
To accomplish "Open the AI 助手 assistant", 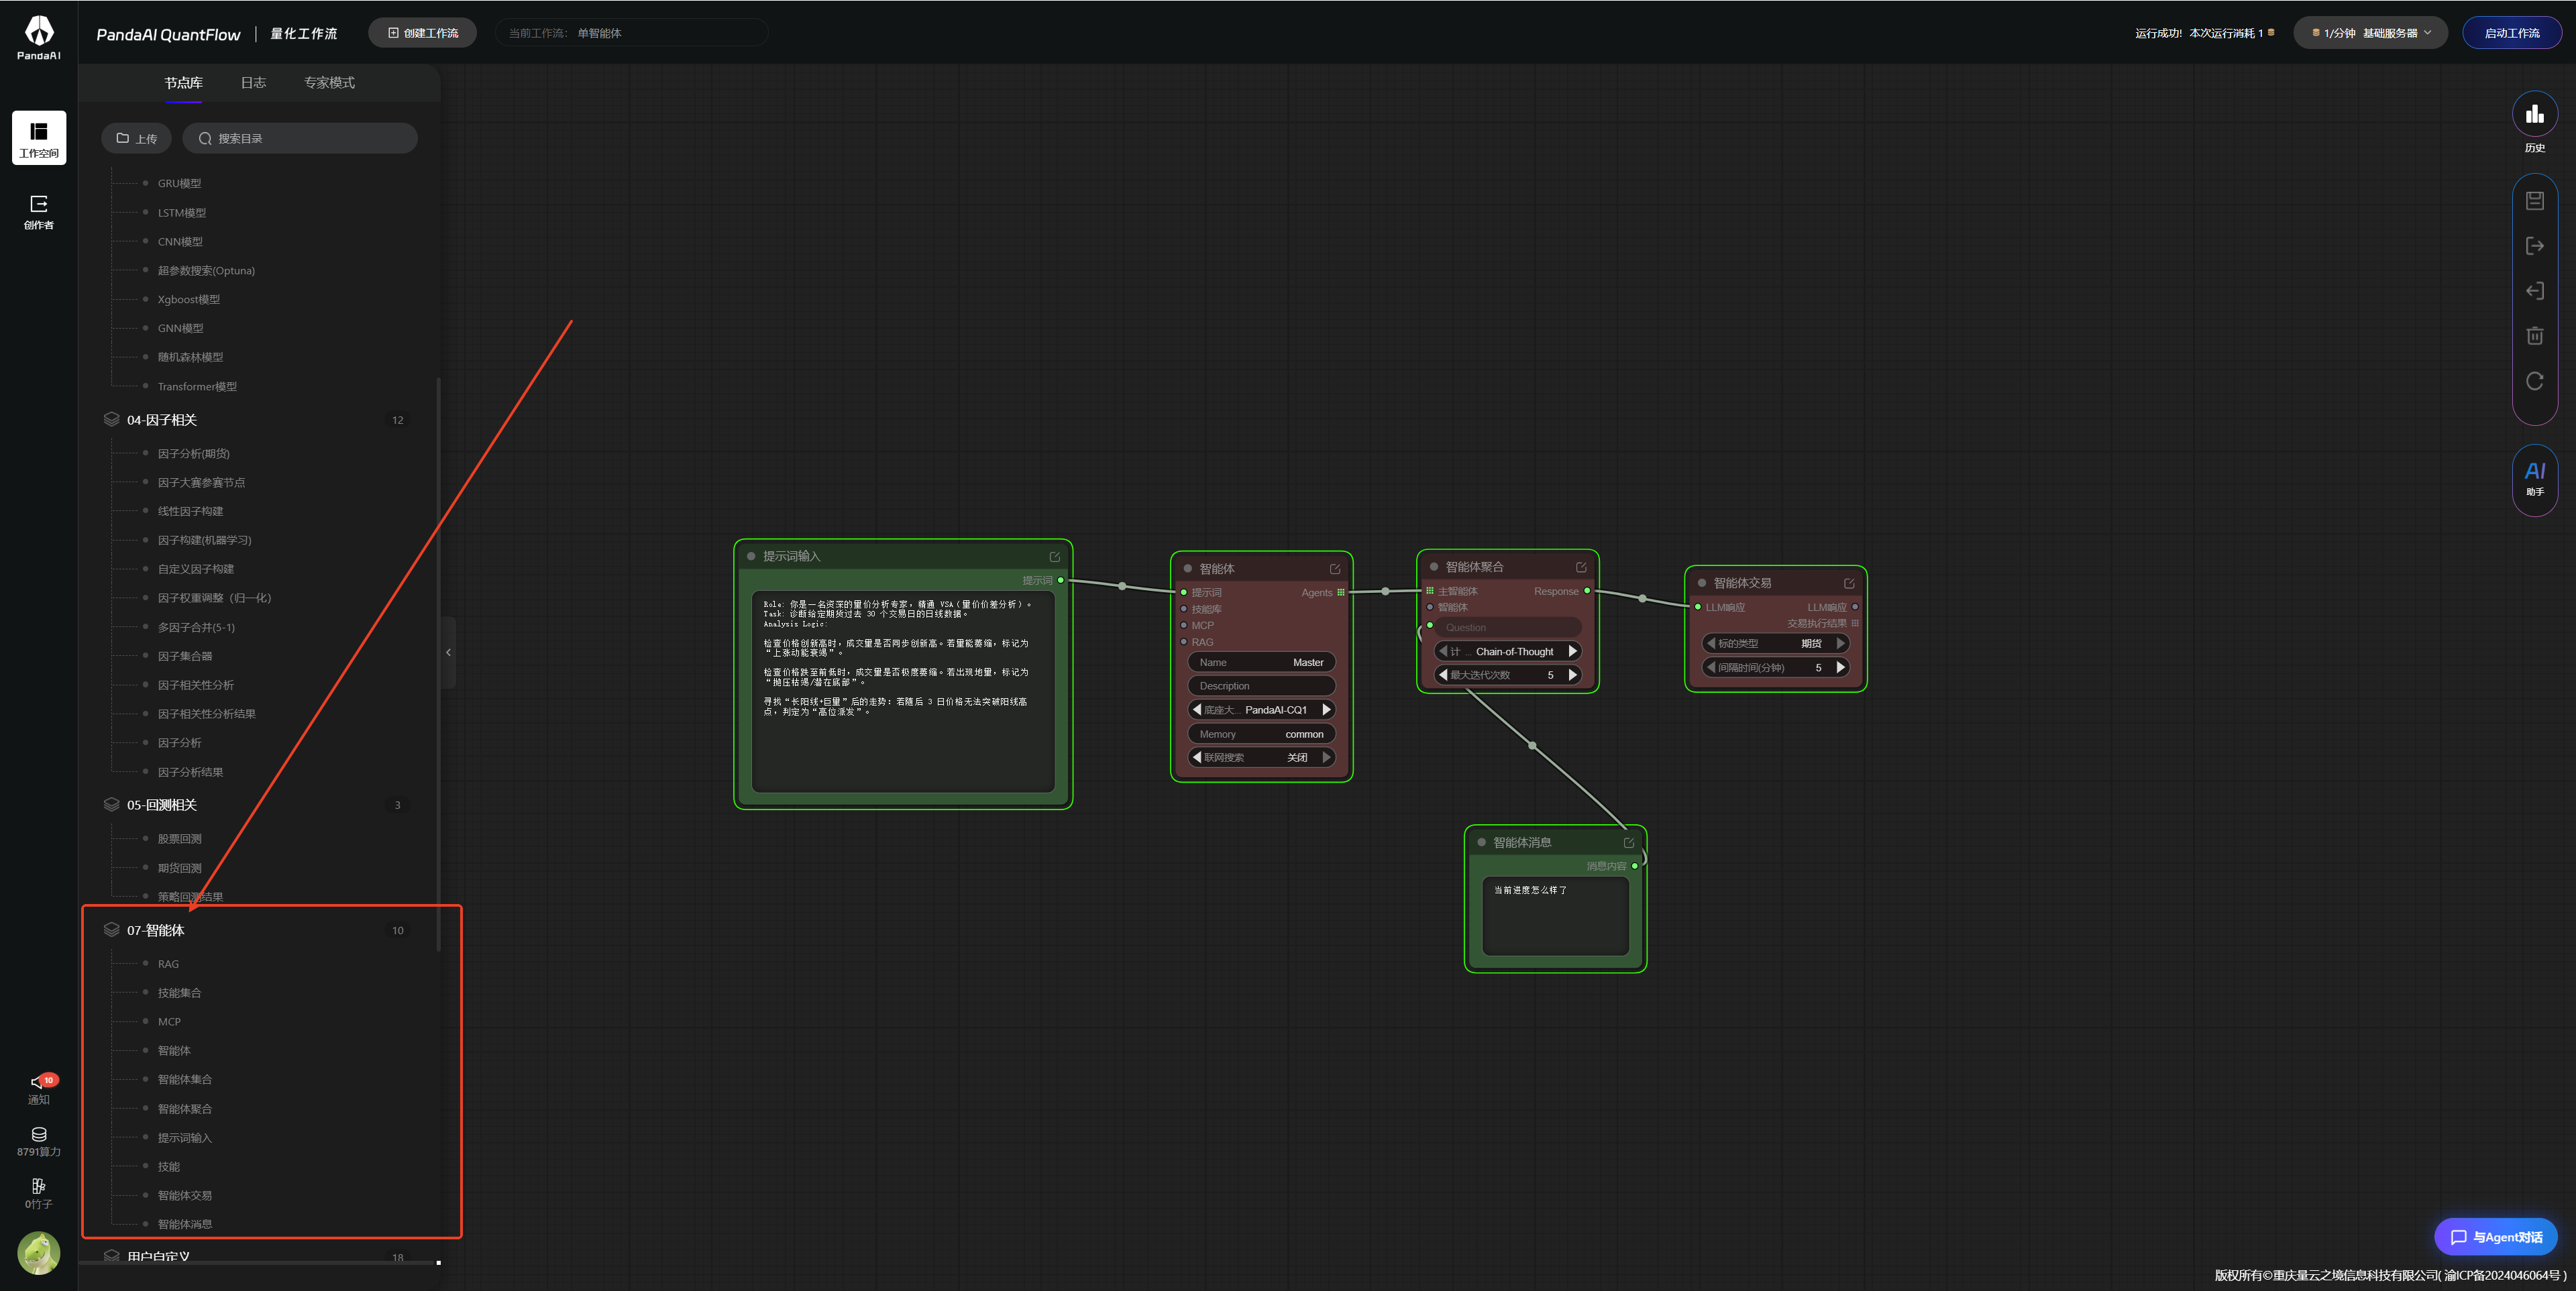I will (x=2534, y=478).
